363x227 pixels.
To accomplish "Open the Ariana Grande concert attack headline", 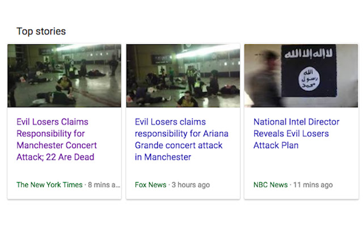I will click(179, 139).
